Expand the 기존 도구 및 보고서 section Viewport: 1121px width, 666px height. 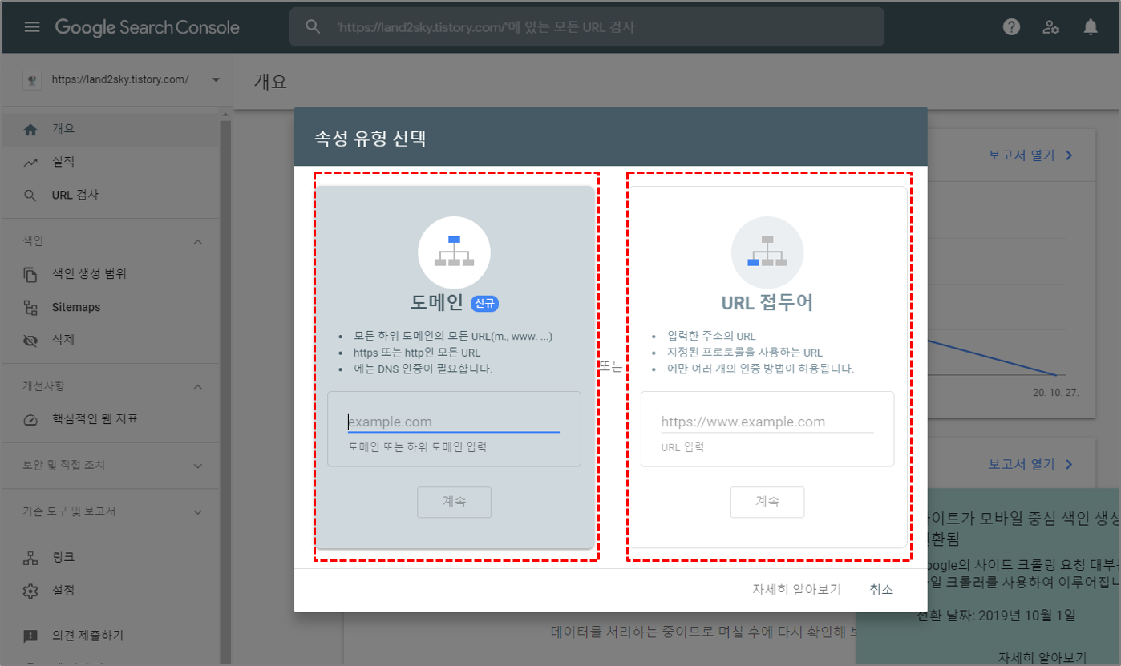[198, 511]
